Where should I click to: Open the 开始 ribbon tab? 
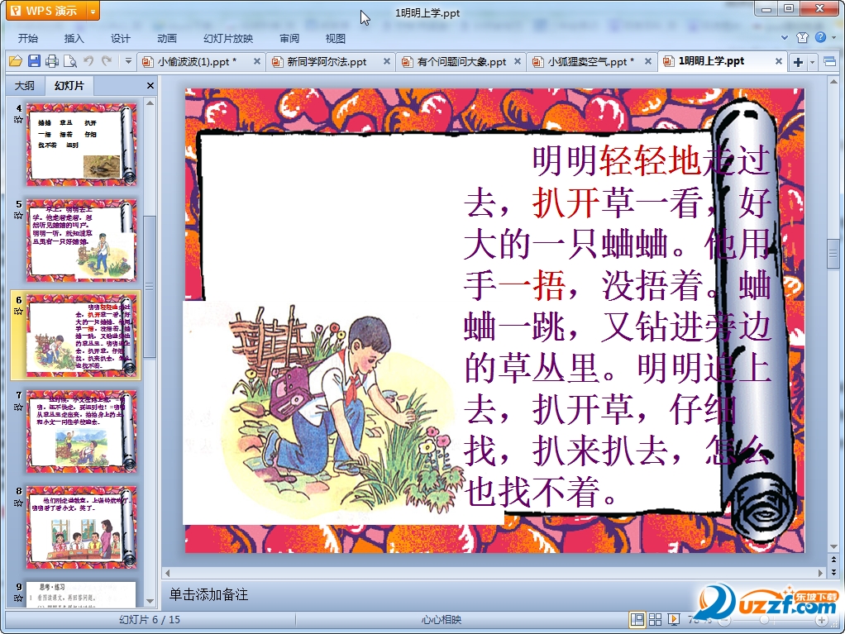(x=28, y=38)
